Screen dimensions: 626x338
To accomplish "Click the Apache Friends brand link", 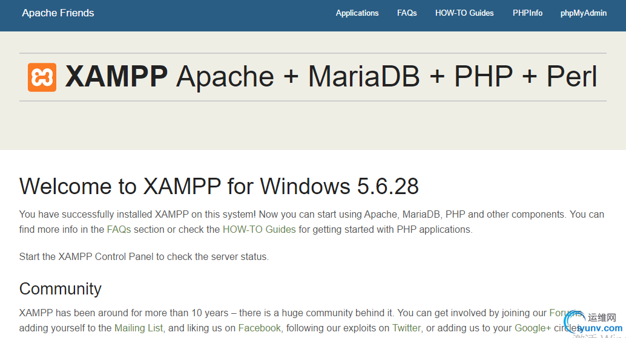I will click(58, 13).
